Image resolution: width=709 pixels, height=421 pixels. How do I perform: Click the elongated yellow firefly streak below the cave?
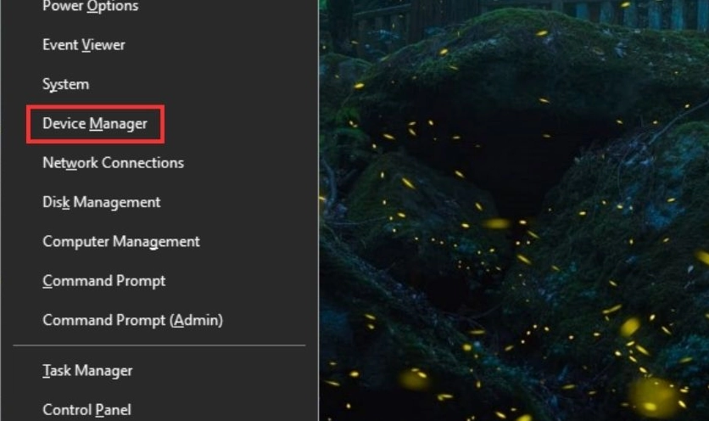(x=497, y=224)
